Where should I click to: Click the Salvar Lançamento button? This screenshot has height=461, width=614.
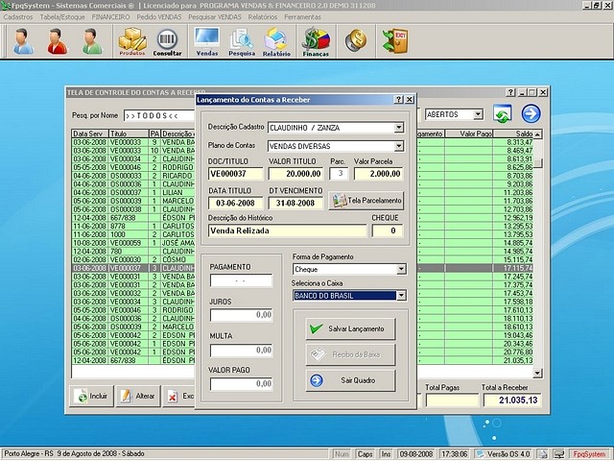pyautogui.click(x=351, y=328)
